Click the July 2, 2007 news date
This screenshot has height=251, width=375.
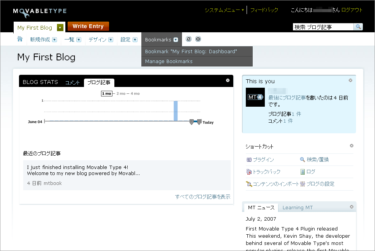click(x=261, y=219)
